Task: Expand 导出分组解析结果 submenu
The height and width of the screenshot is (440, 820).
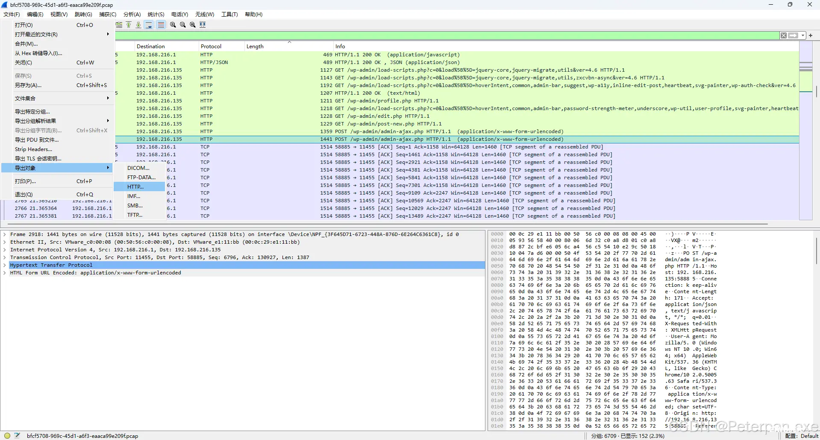Action: pos(58,121)
